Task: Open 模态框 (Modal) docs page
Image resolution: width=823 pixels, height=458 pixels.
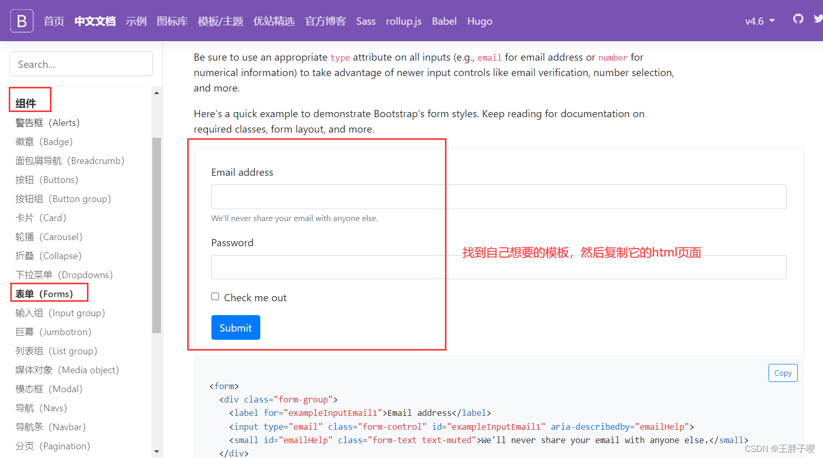Action: coord(49,389)
